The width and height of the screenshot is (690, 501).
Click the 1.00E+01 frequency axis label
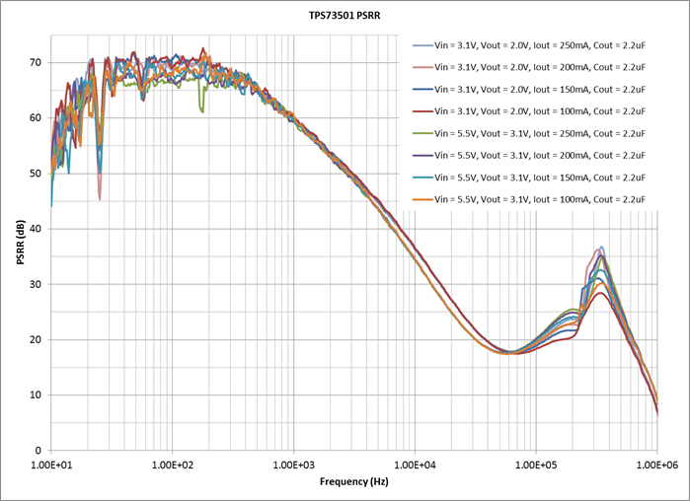click(x=51, y=465)
